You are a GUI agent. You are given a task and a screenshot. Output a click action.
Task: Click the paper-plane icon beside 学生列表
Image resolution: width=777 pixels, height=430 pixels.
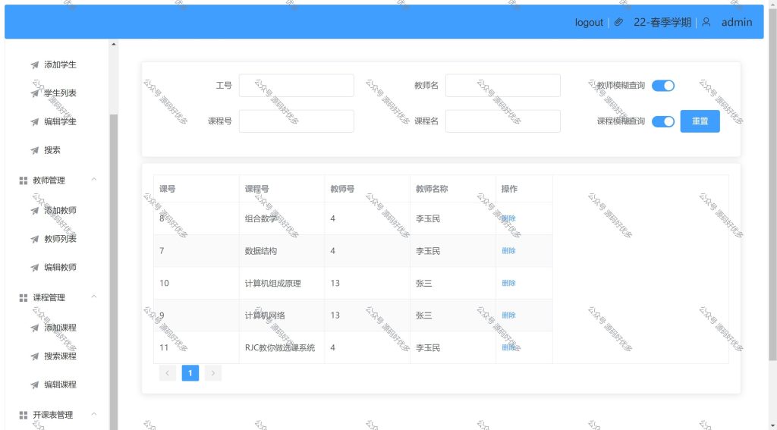pyautogui.click(x=35, y=93)
